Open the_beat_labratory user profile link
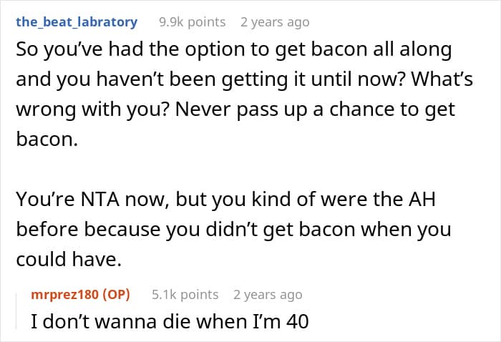Image resolution: width=501 pixels, height=342 pixels. click(x=76, y=21)
